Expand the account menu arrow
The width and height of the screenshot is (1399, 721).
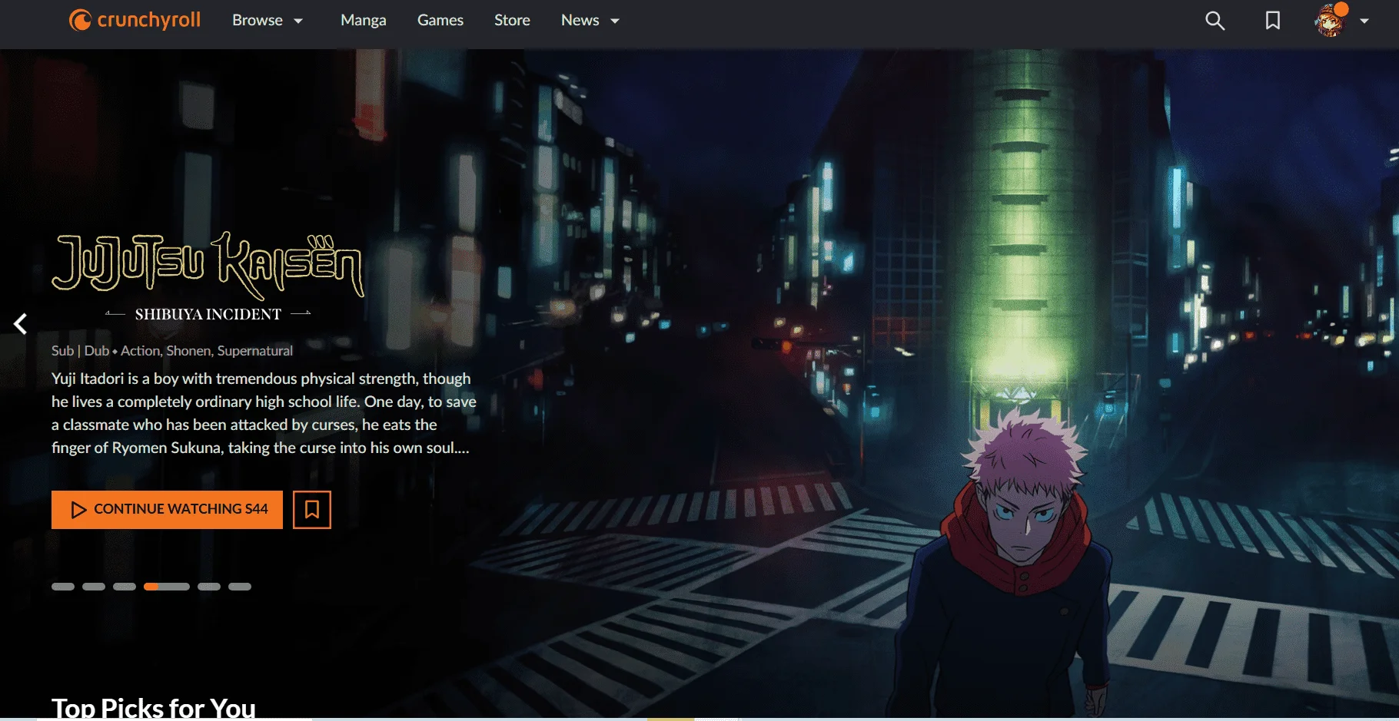tap(1364, 21)
